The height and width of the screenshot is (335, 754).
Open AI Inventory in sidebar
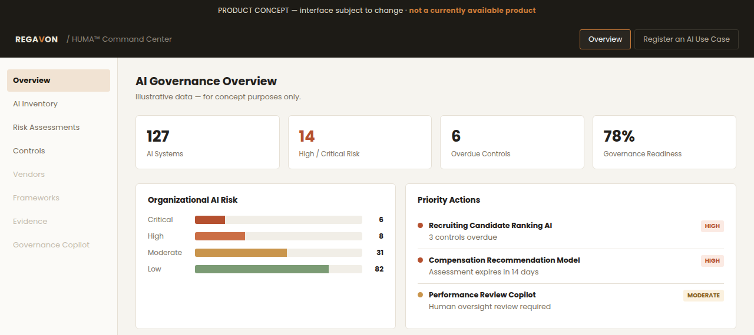[x=58, y=104]
